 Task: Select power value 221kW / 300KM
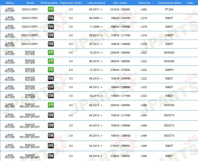120,9
